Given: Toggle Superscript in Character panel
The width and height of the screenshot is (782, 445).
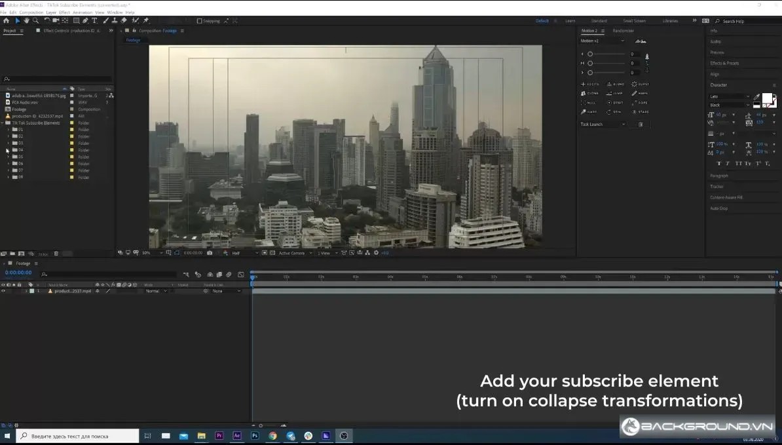Looking at the screenshot, I should (x=758, y=164).
